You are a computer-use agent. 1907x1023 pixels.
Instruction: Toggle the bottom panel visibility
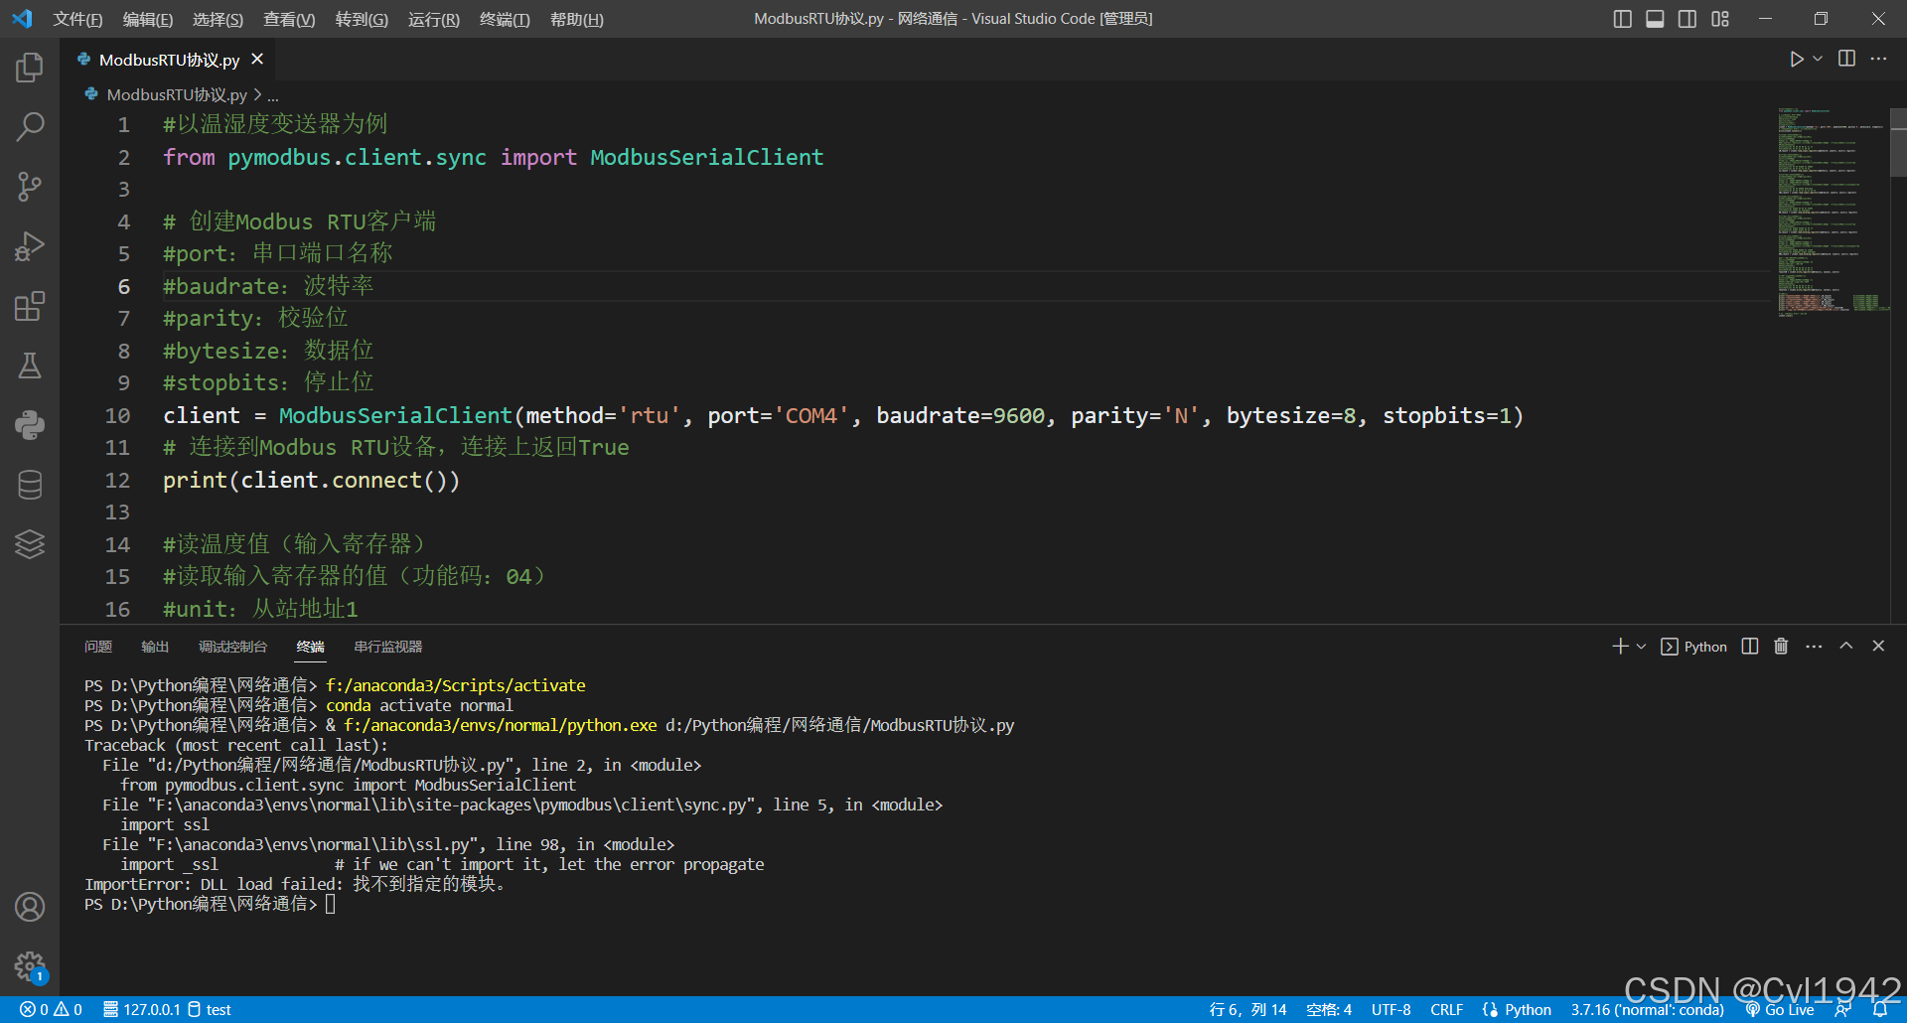(1655, 18)
